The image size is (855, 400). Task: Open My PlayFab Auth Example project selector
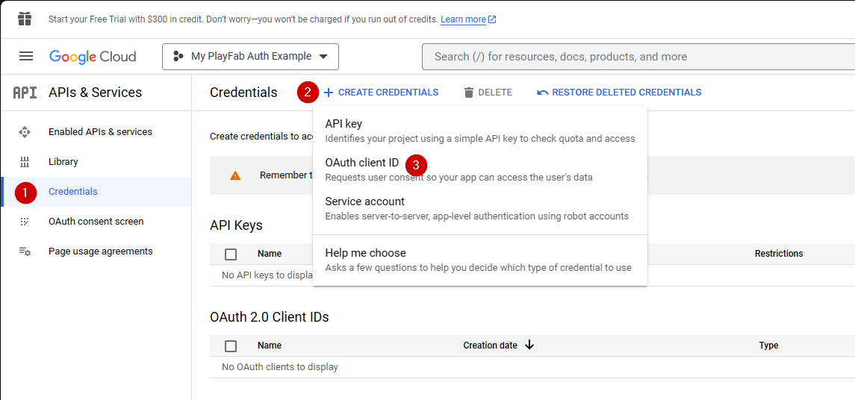[x=250, y=57]
